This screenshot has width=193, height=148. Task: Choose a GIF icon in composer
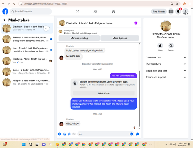[x=74, y=134]
